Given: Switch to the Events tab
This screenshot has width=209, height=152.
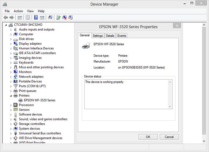Looking at the screenshot, I should click(122, 36).
